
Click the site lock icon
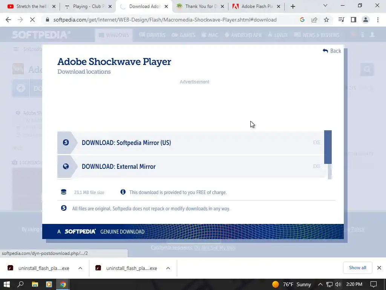[x=47, y=20]
